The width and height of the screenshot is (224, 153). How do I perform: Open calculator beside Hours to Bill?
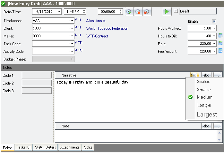point(220,36)
